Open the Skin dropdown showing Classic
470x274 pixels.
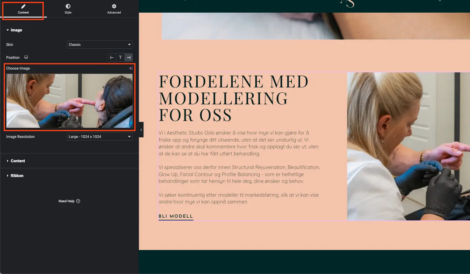99,45
